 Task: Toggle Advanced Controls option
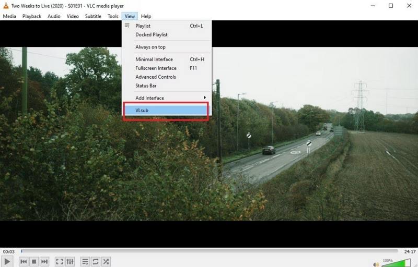pyautogui.click(x=167, y=77)
